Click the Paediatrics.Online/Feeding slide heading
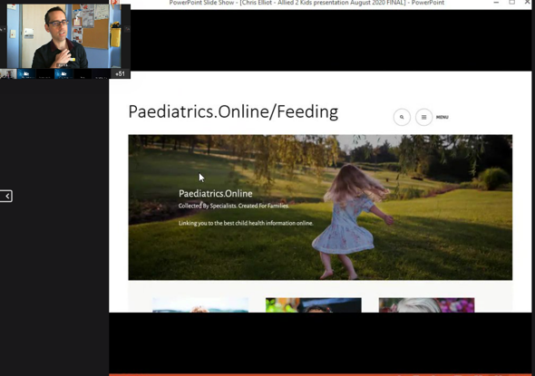The width and height of the screenshot is (535, 376). tap(233, 111)
